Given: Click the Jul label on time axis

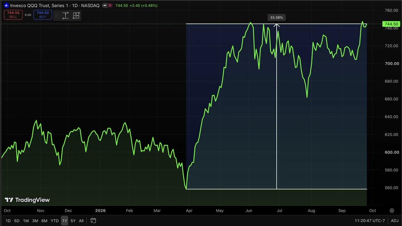Looking at the screenshot, I should (279, 211).
